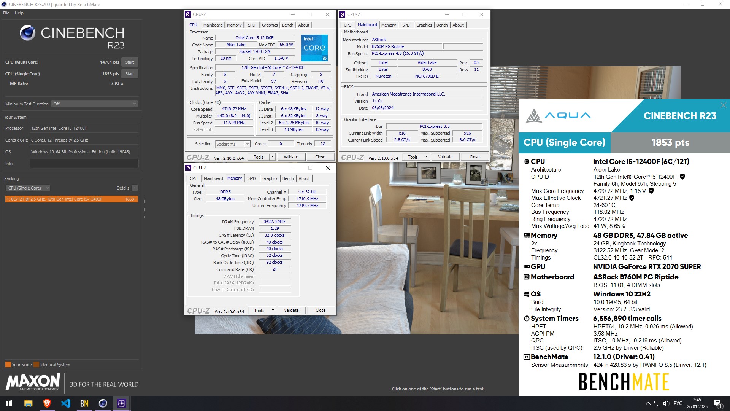Select the 6C/12T ranking entry row
Image resolution: width=730 pixels, height=411 pixels.
71,199
